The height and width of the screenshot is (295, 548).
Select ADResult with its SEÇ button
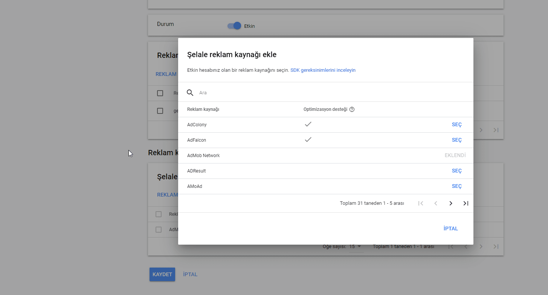click(457, 171)
